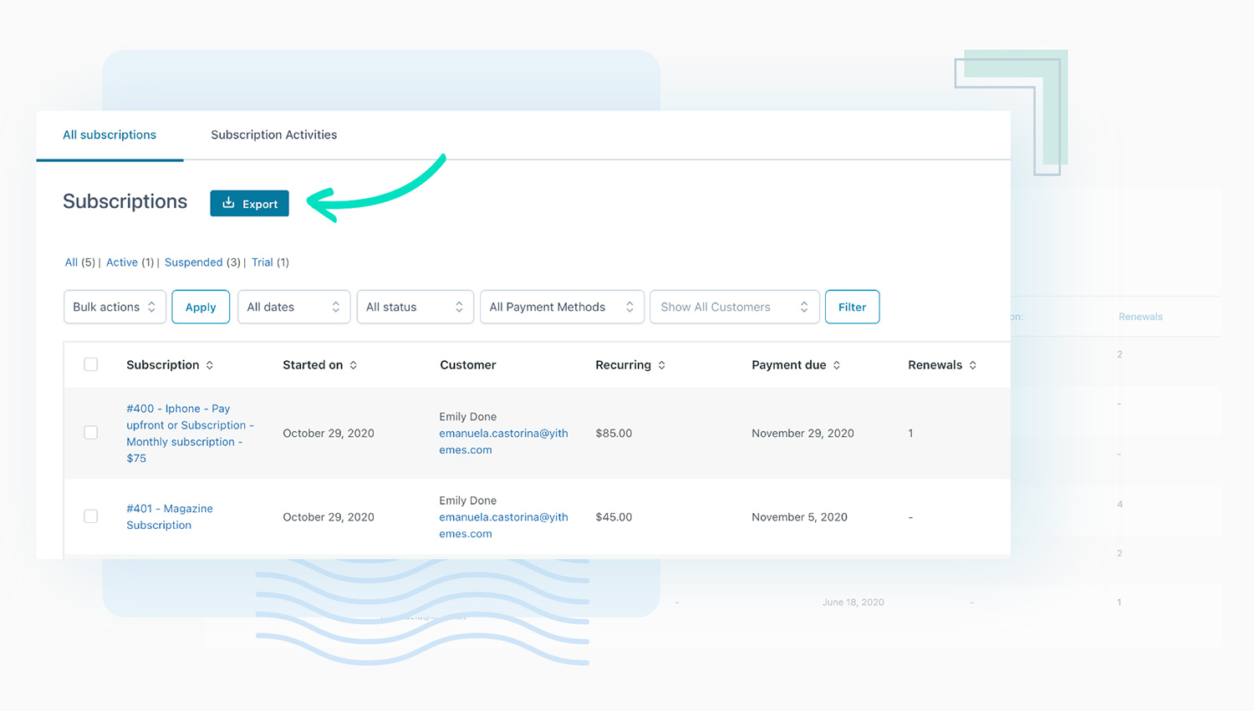This screenshot has width=1254, height=711.
Task: Sort by the Payment due column arrows
Action: [839, 365]
